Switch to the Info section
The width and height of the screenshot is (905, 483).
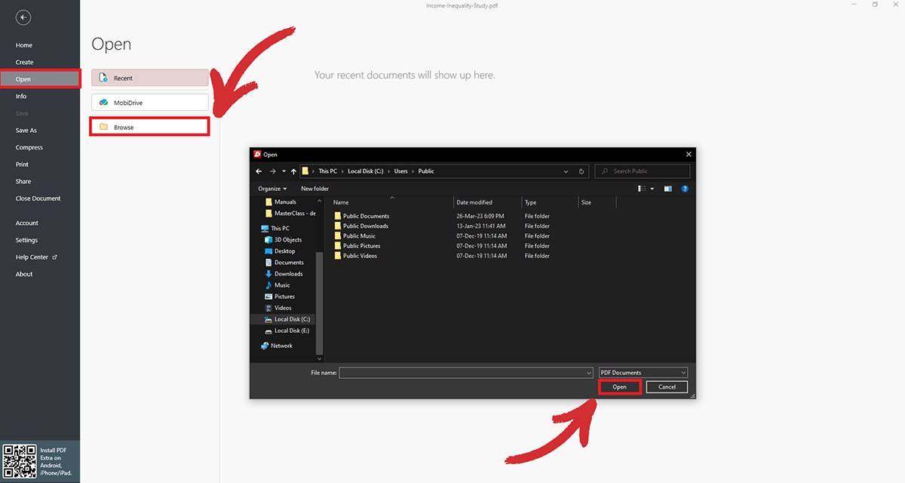point(23,96)
